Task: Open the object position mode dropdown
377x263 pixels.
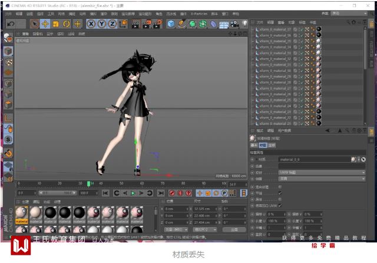Action: [x=176, y=230]
